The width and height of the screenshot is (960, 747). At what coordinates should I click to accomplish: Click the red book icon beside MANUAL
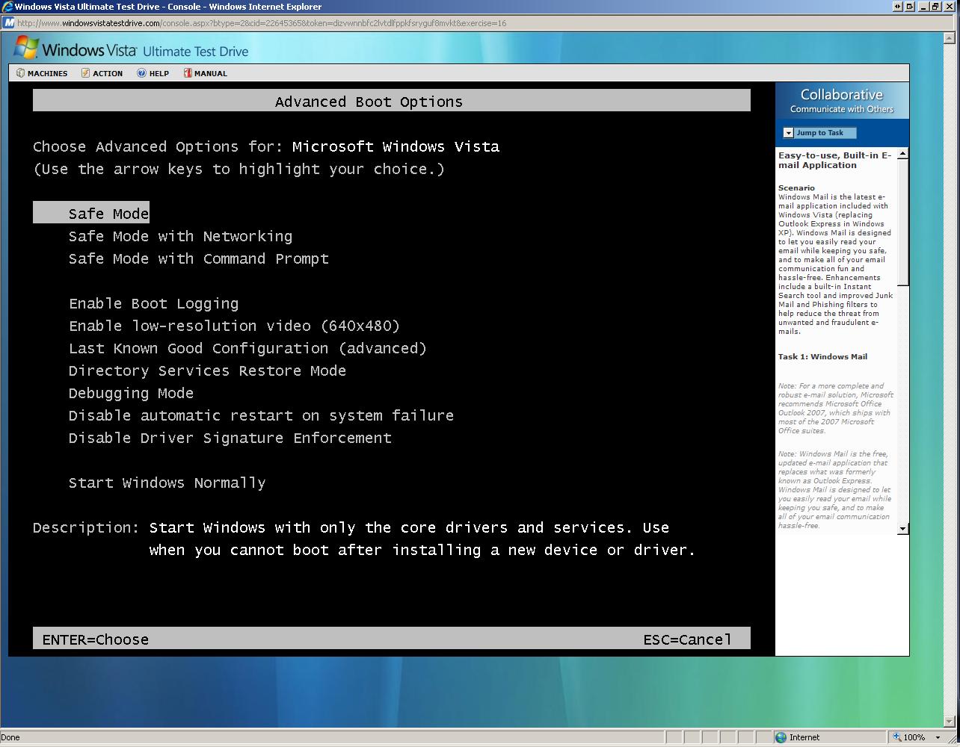[x=188, y=73]
